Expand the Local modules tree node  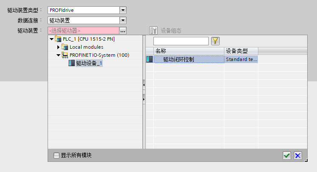(59, 47)
